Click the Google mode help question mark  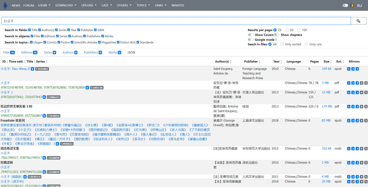tap(276, 40)
